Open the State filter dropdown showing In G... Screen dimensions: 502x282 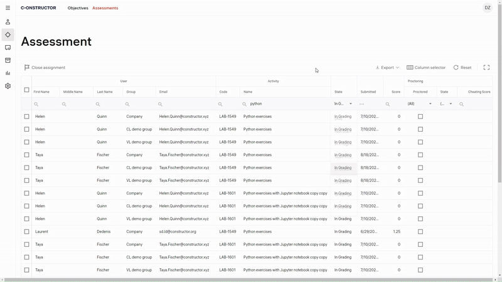[343, 104]
